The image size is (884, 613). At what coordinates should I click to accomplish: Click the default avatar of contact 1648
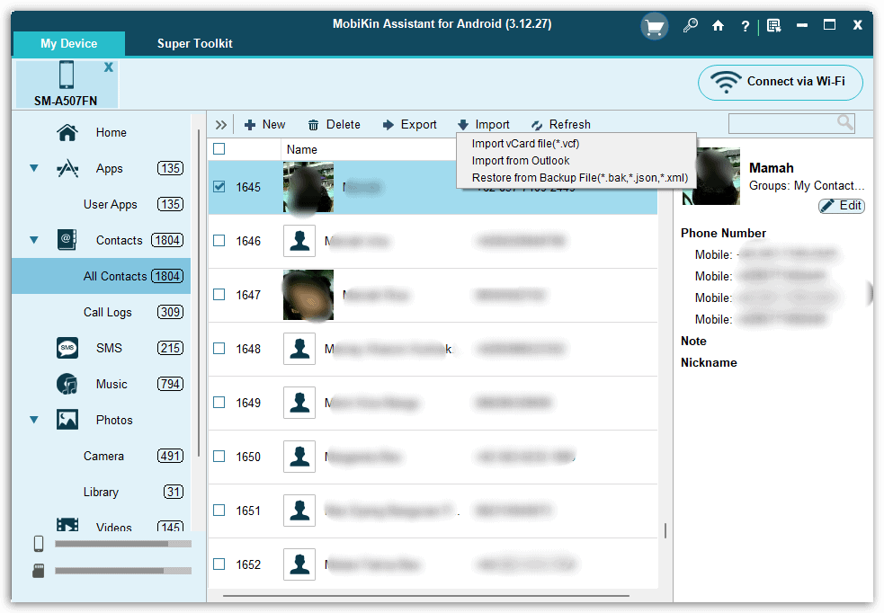point(299,349)
